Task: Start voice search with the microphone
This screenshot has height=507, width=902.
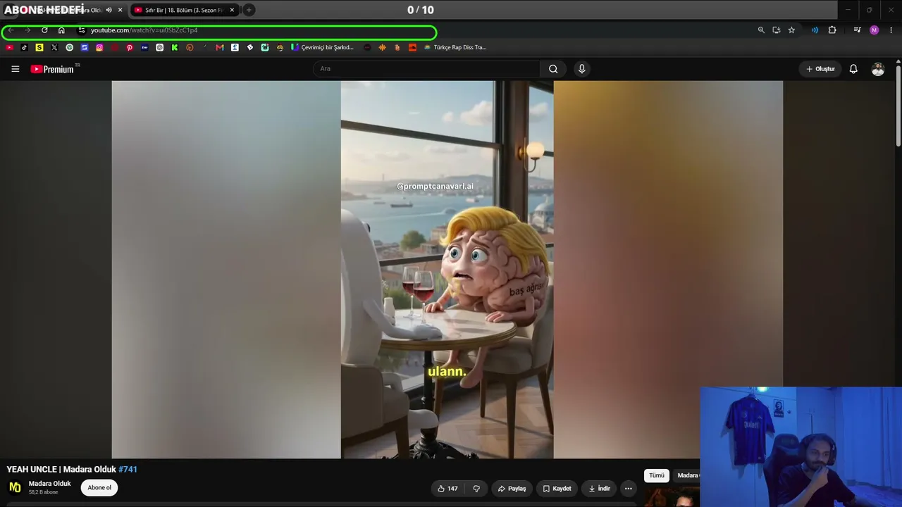Action: (x=581, y=69)
